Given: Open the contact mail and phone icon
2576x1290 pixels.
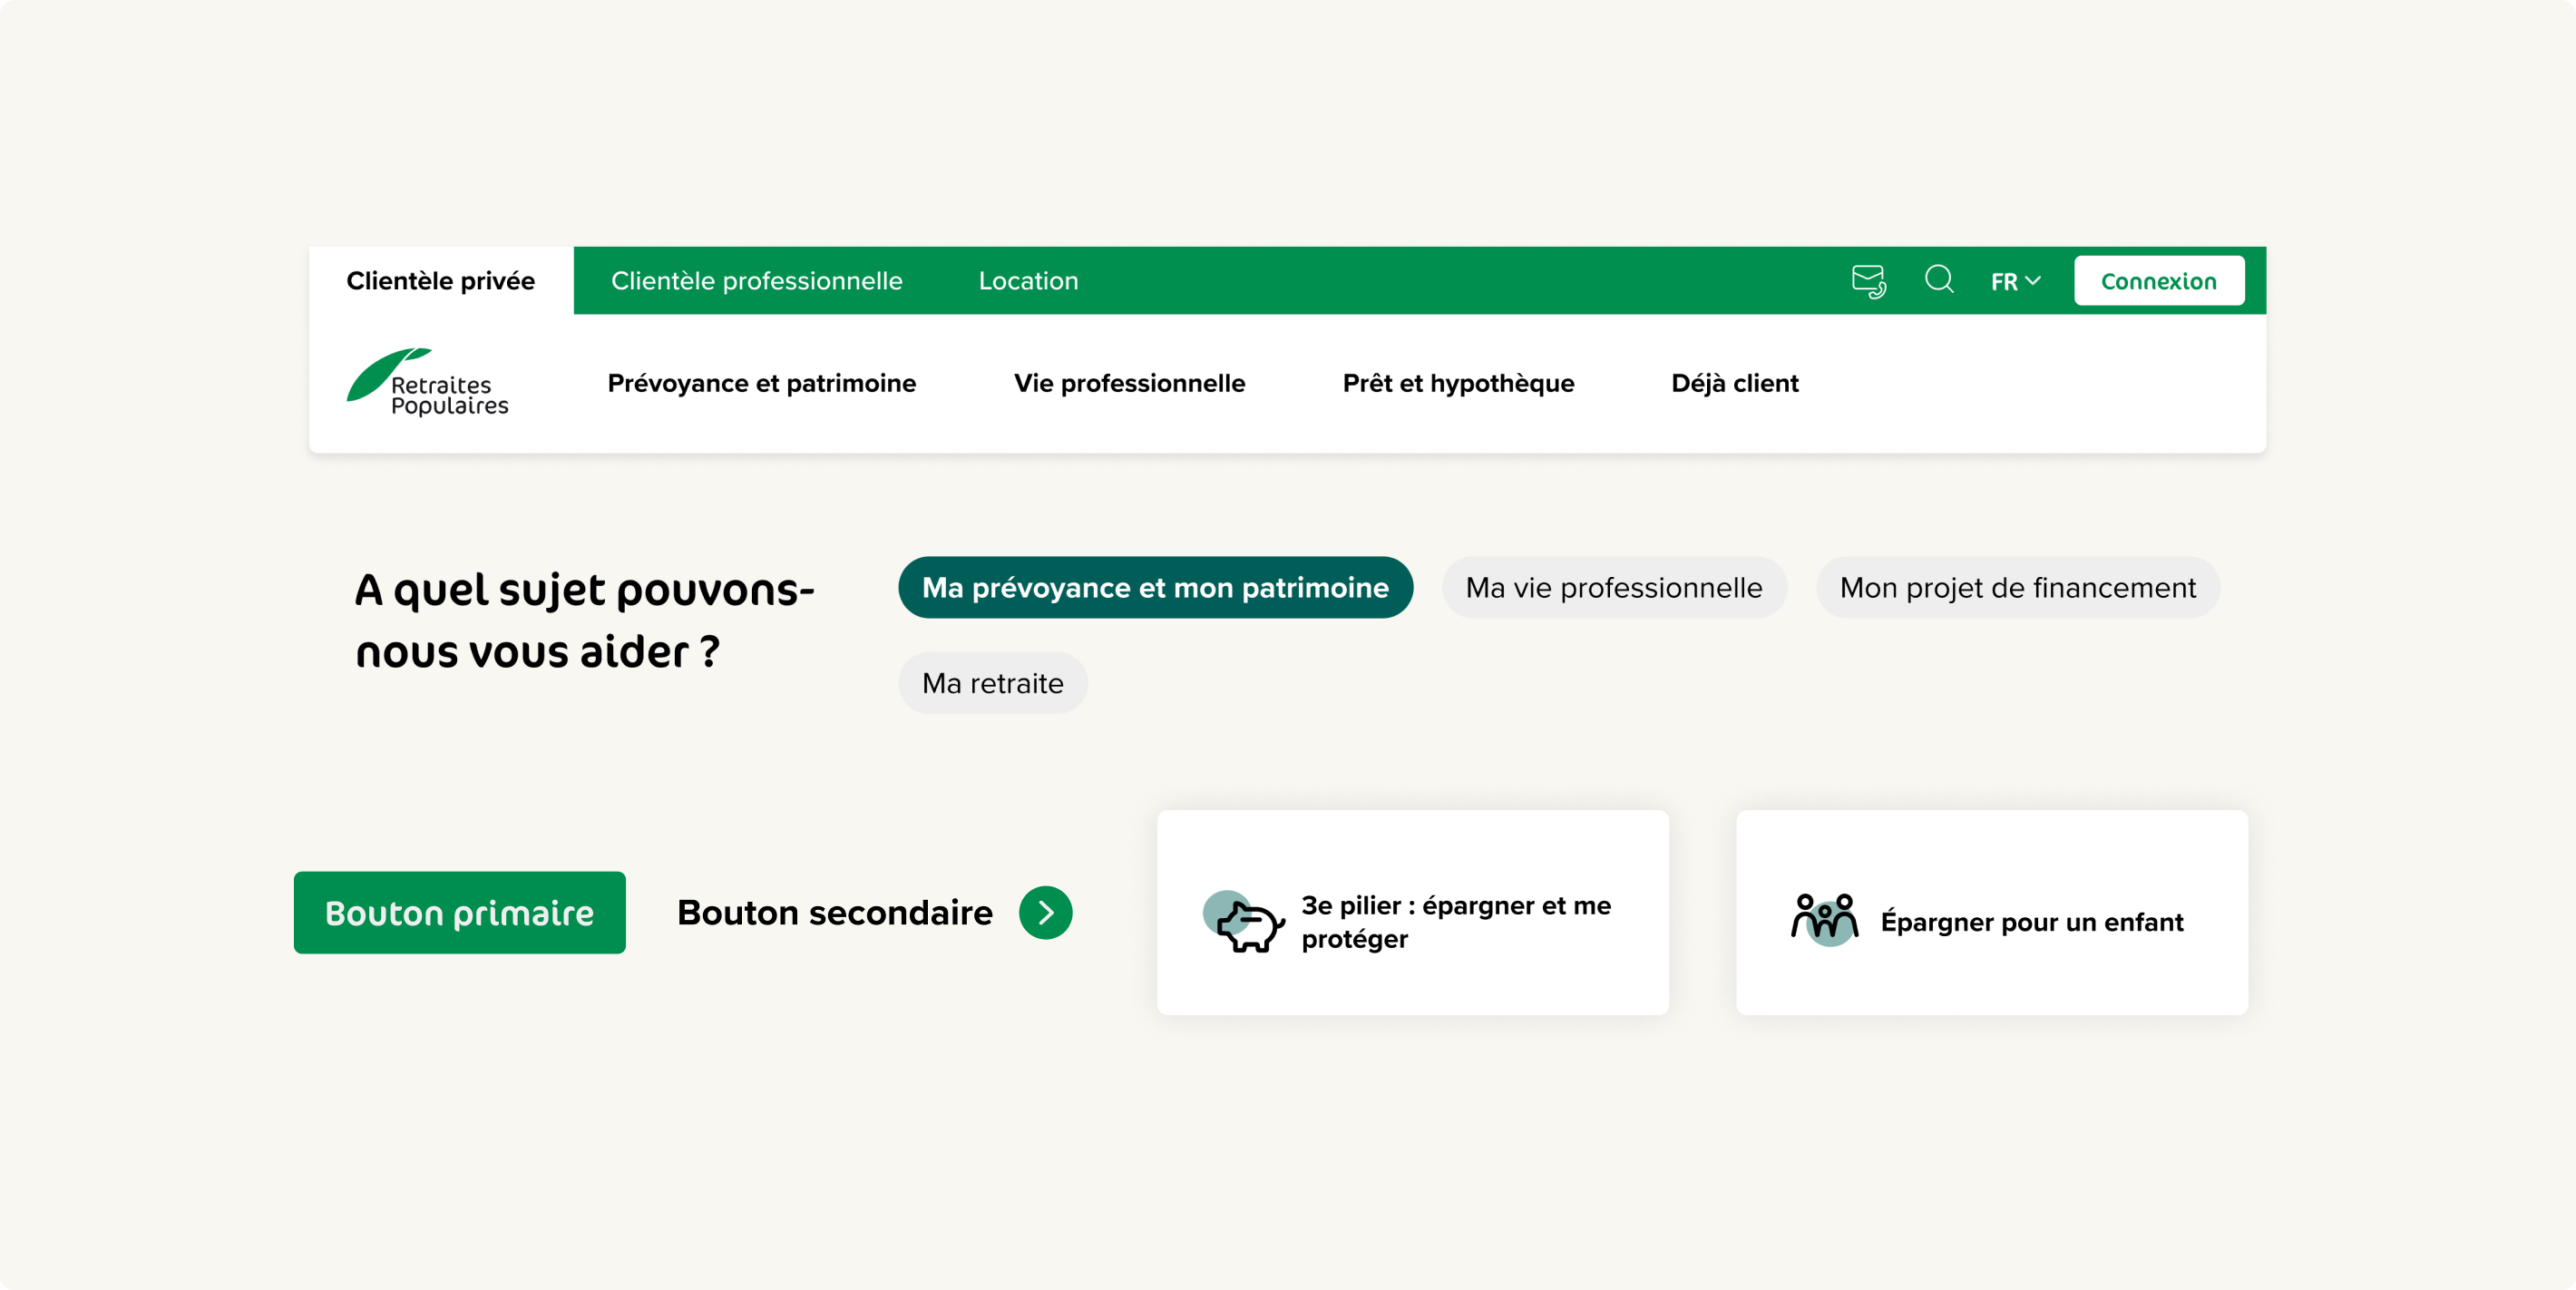Looking at the screenshot, I should click(1868, 281).
